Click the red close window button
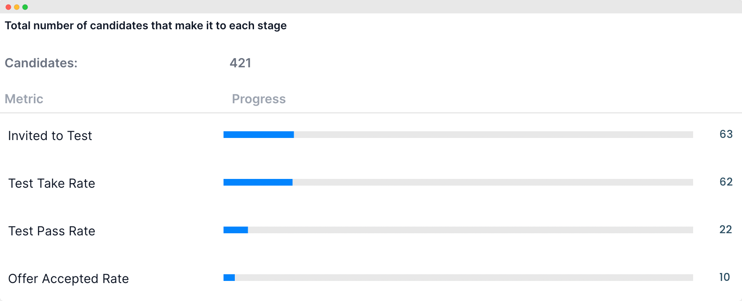The width and height of the screenshot is (742, 301). point(8,7)
